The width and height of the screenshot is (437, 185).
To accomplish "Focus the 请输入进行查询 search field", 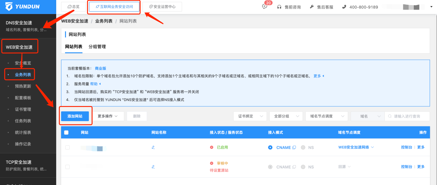I will click(407, 116).
